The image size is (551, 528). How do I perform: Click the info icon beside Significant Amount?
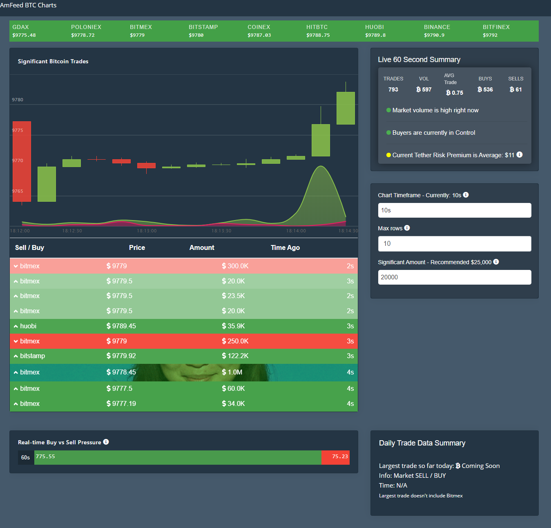point(496,262)
